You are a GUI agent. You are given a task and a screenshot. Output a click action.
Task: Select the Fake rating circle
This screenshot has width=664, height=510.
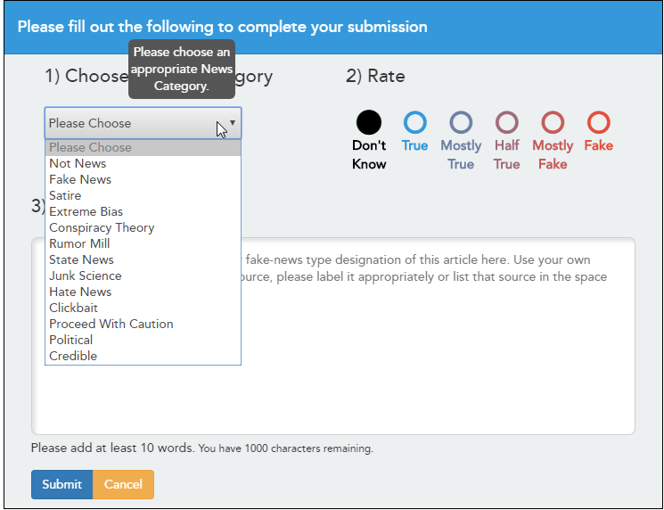(598, 122)
